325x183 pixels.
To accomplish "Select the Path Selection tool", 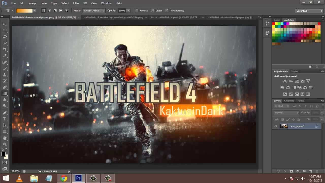I will pos(5,125).
